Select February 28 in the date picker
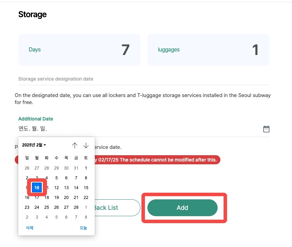Viewport: 292px width, 247px height. tap(76, 207)
